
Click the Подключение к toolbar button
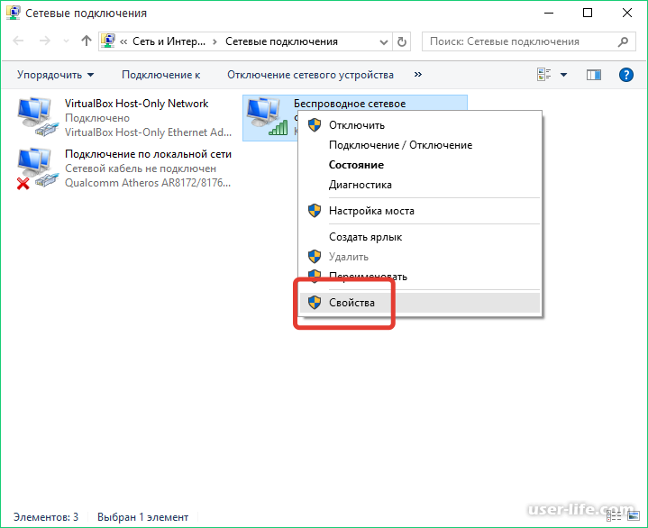coord(160,75)
